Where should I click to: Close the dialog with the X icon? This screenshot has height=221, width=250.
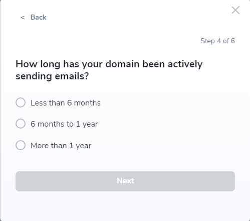point(235,10)
